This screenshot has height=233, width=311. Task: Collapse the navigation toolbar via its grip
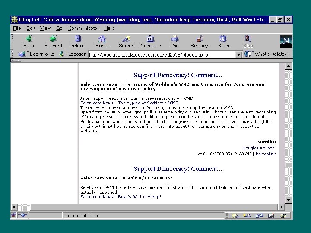tap(12, 41)
